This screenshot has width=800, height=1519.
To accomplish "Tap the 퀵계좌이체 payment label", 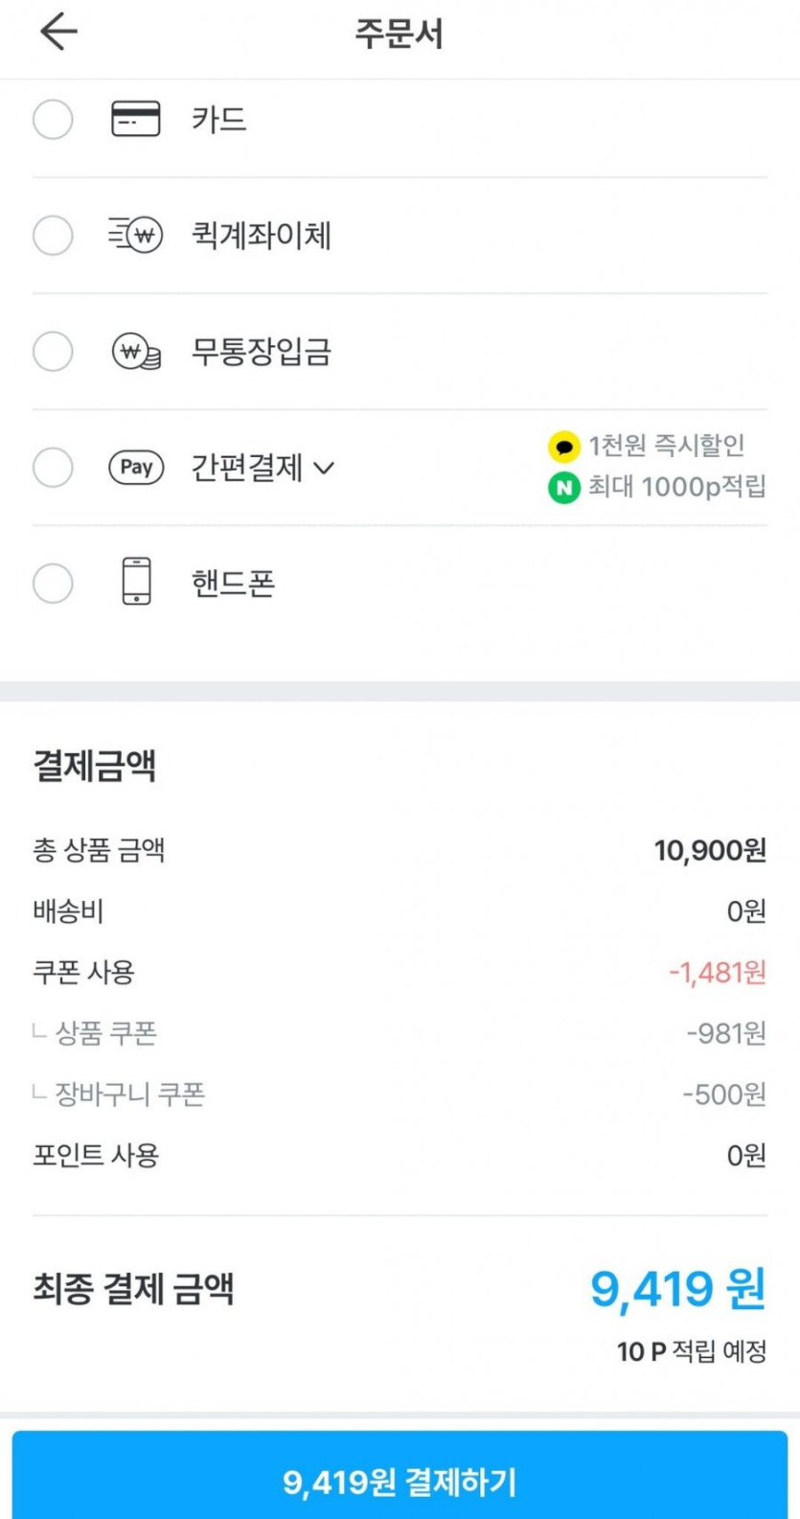I will coord(261,236).
